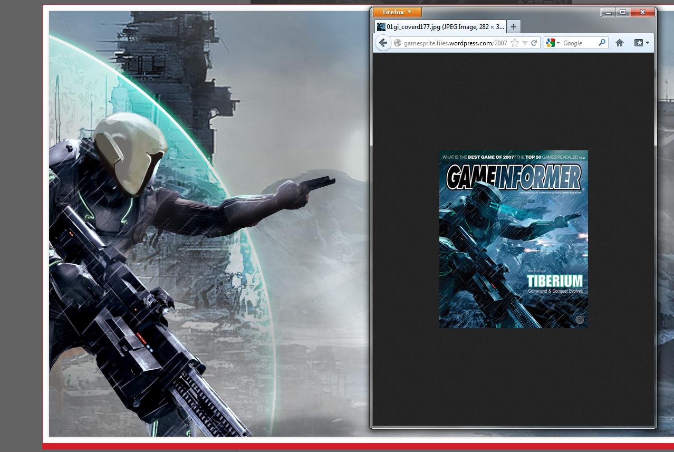Close the Firefox window
The height and width of the screenshot is (452, 674).
pos(642,13)
